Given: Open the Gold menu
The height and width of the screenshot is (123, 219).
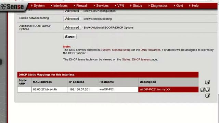Looking at the screenshot, I should click(178, 5).
